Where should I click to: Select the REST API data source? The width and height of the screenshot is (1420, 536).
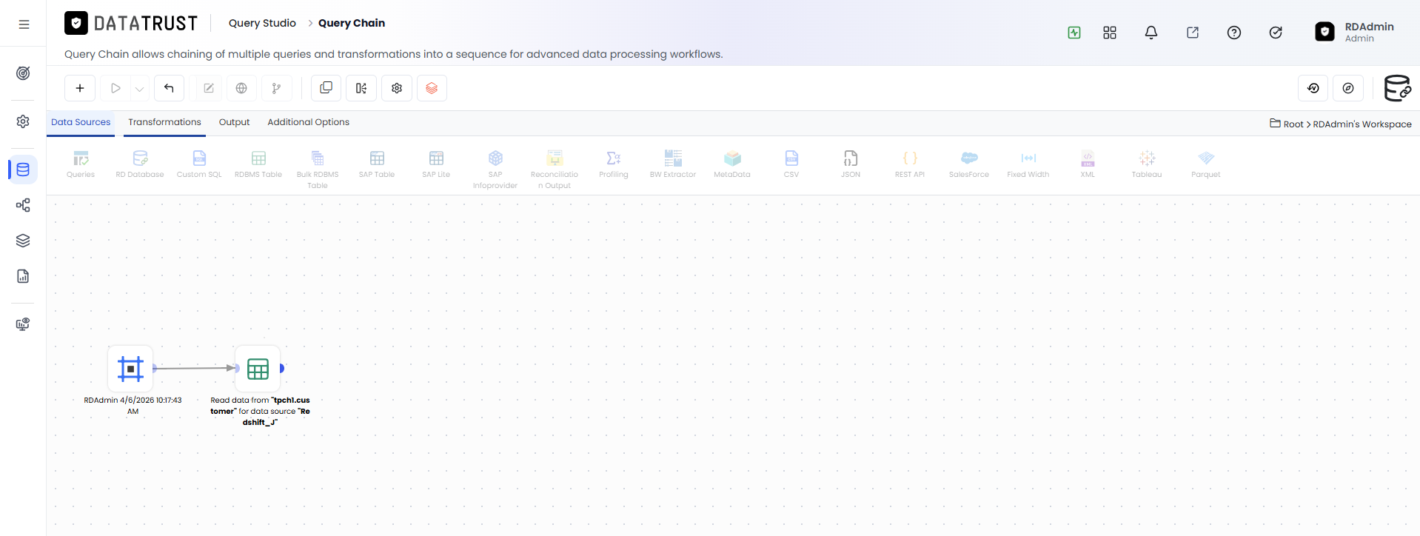coord(910,164)
